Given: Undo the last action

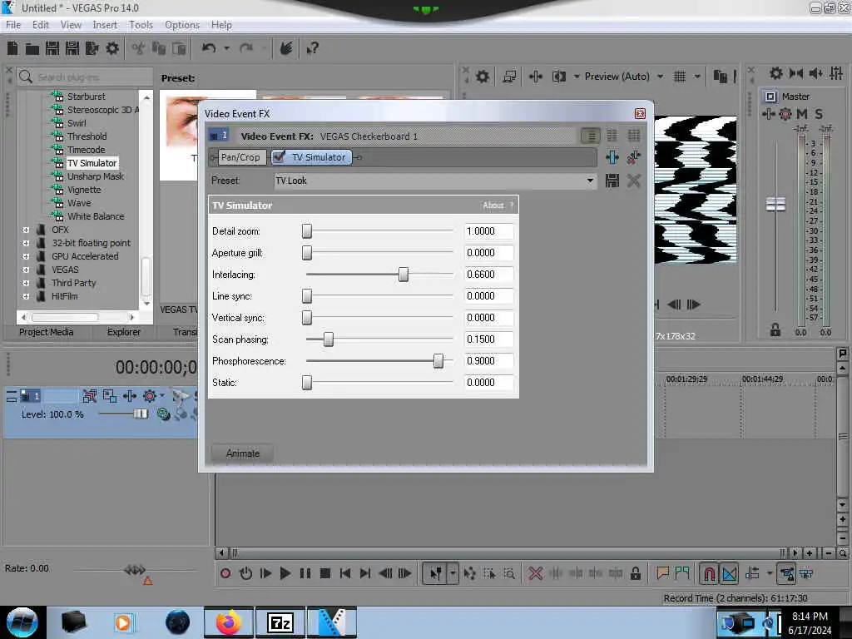Looking at the screenshot, I should [x=209, y=48].
